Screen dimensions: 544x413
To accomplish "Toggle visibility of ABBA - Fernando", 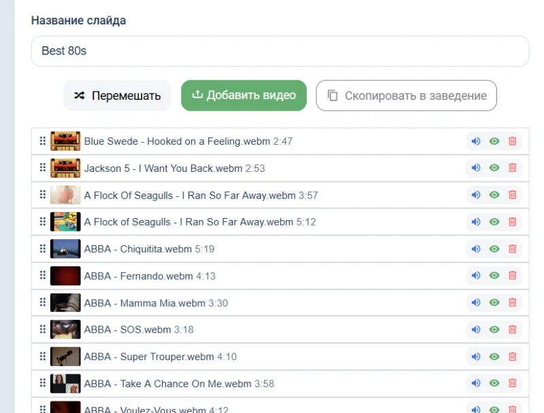I will coord(494,276).
